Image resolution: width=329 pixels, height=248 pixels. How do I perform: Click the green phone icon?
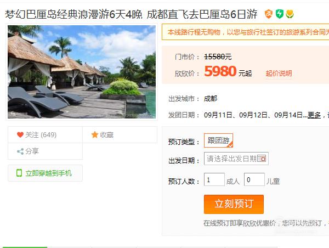click(x=19, y=173)
